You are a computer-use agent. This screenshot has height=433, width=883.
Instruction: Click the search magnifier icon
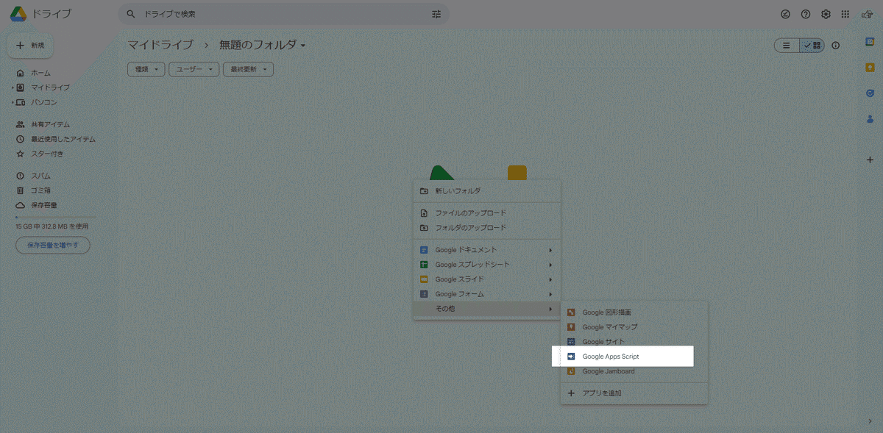click(131, 14)
